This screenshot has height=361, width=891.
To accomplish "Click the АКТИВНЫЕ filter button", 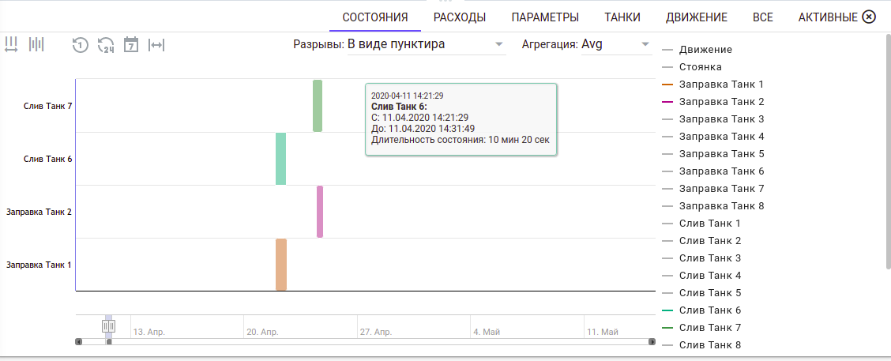I will pos(828,17).
